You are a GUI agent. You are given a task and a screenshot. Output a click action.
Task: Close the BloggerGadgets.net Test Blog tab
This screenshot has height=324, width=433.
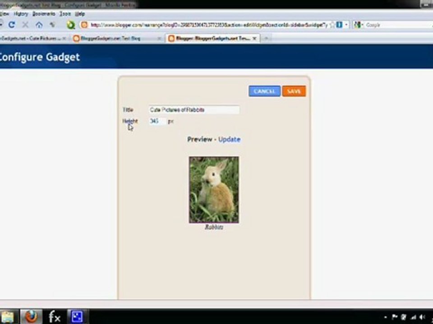159,38
